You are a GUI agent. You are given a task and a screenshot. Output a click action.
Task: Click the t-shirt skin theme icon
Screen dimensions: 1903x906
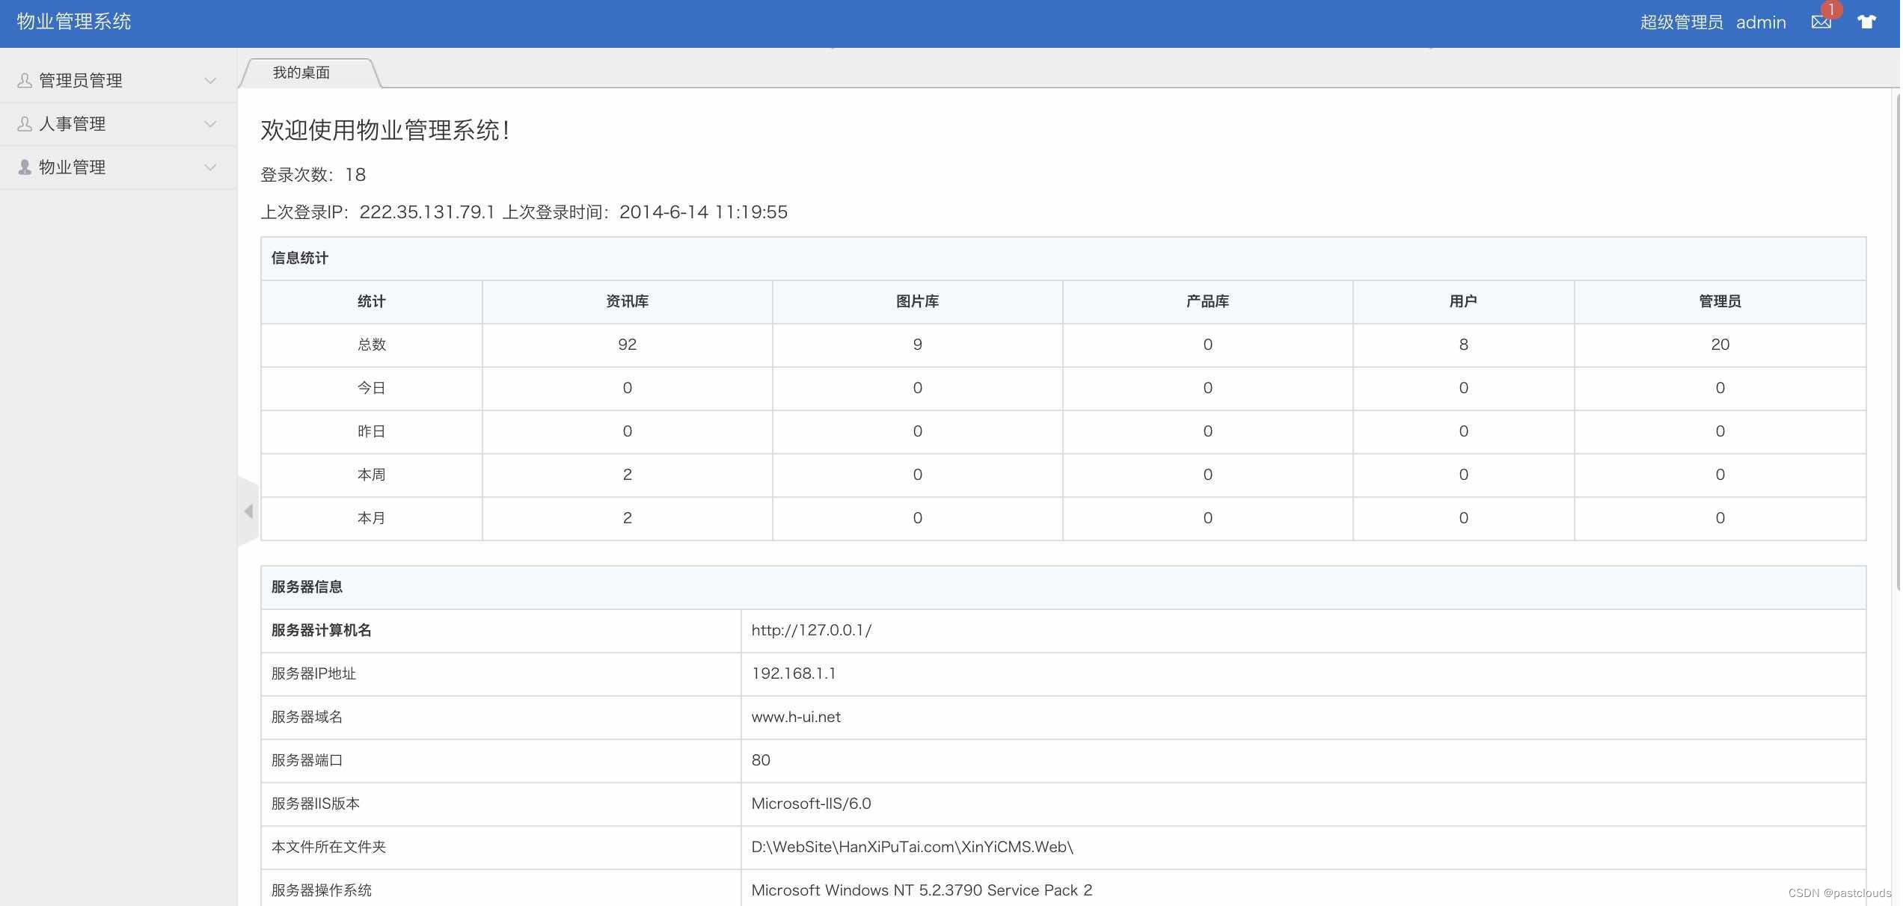(1866, 22)
